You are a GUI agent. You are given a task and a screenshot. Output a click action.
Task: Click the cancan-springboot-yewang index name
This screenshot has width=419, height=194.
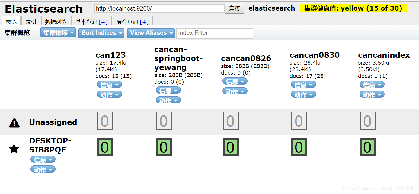[x=178, y=58]
